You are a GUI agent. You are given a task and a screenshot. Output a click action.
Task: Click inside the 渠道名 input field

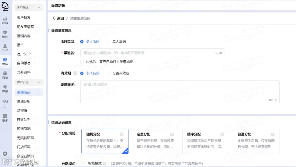point(151,52)
